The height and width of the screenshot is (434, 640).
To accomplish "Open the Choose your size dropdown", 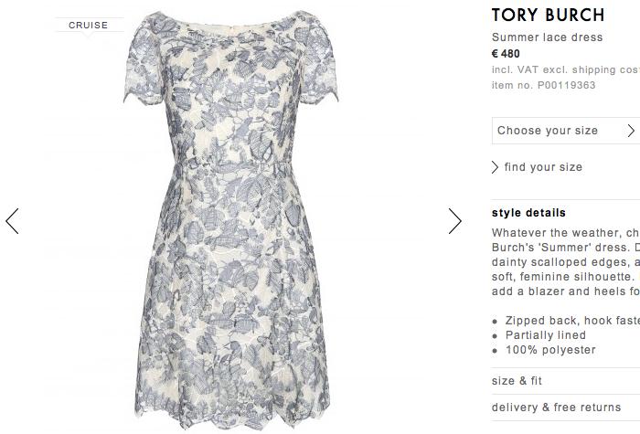I will click(x=566, y=131).
